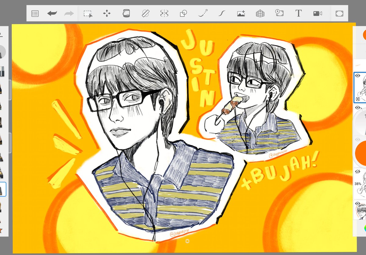Open the main menu list icon
This screenshot has width=366, height=255.
pos(35,14)
